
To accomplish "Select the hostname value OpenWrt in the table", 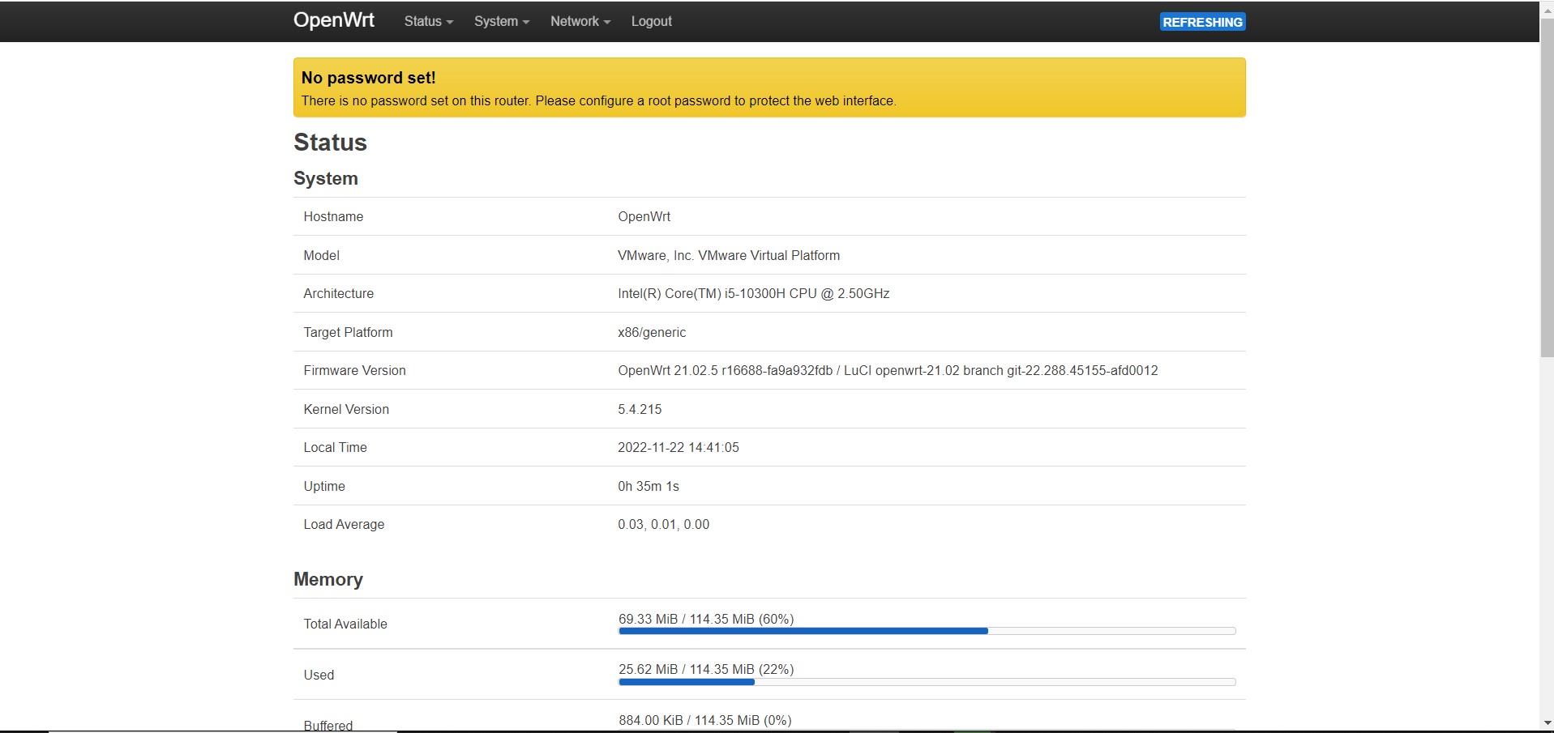I will click(x=644, y=216).
